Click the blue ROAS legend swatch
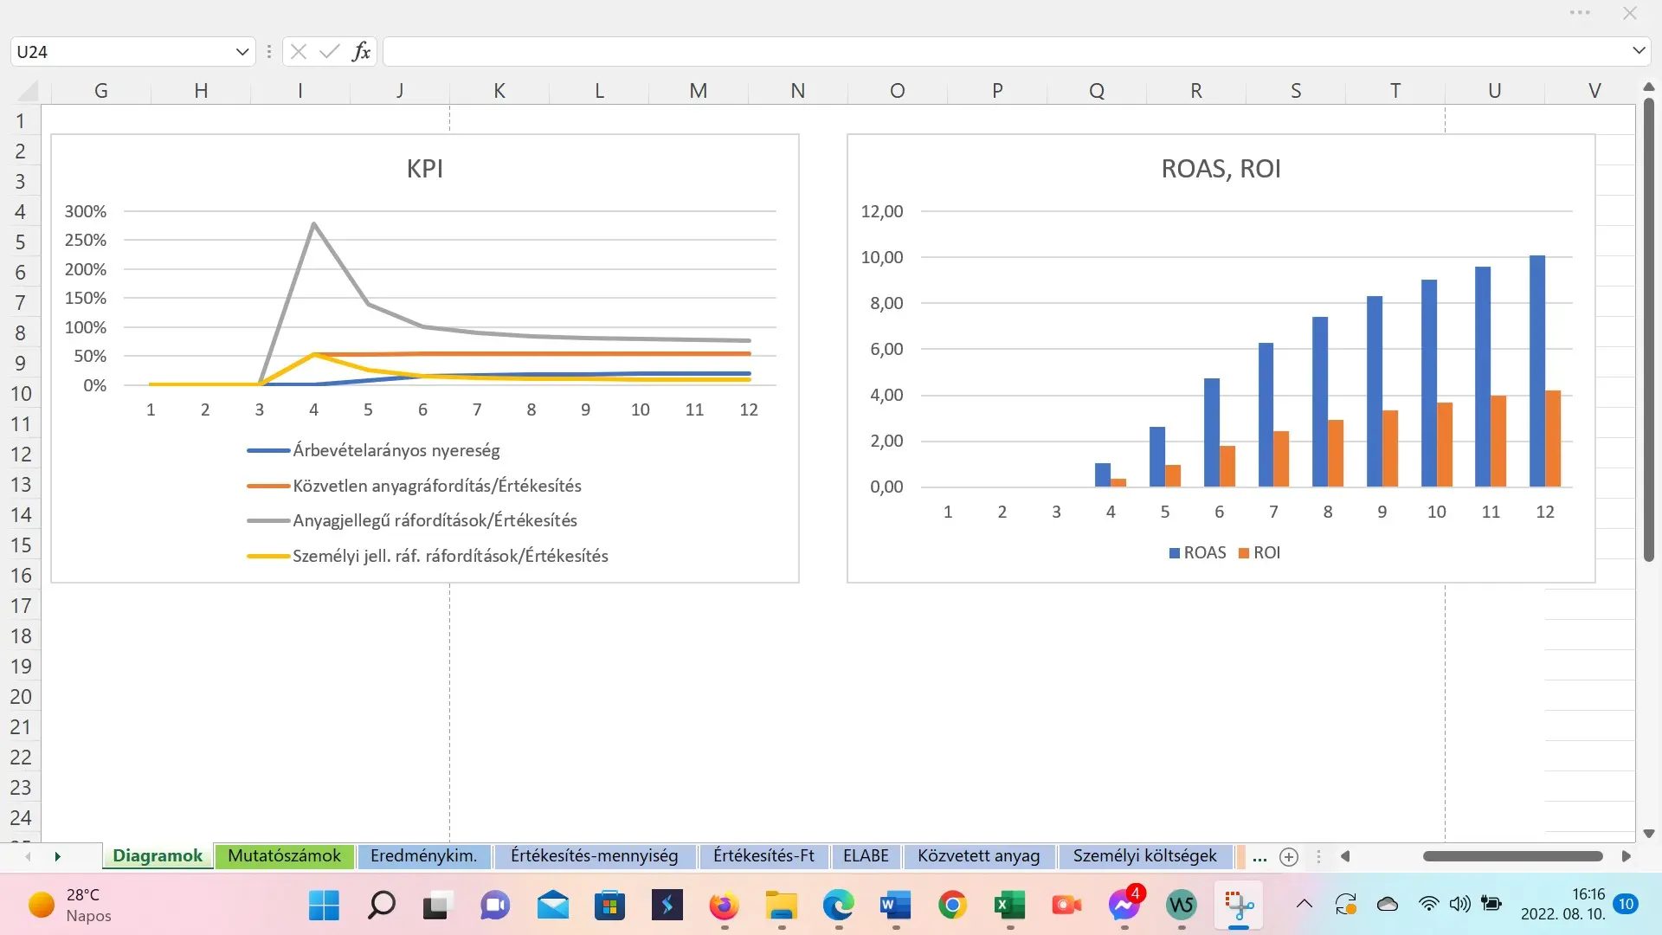 pyautogui.click(x=1175, y=553)
